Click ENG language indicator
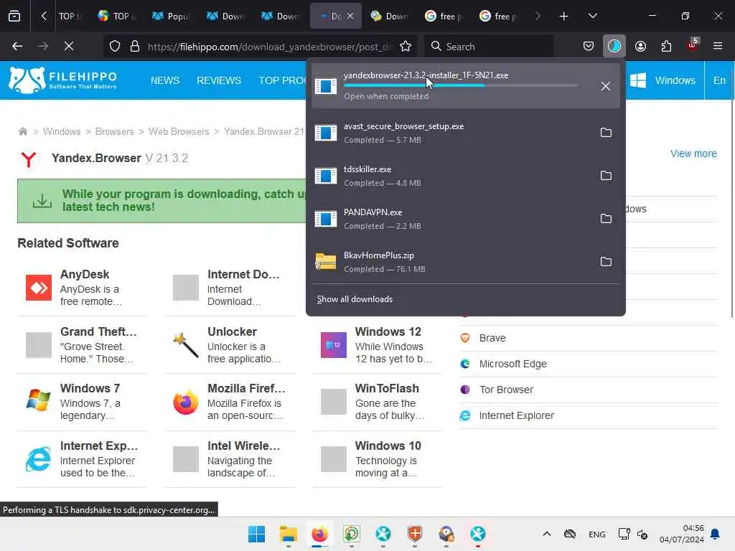 click(596, 534)
